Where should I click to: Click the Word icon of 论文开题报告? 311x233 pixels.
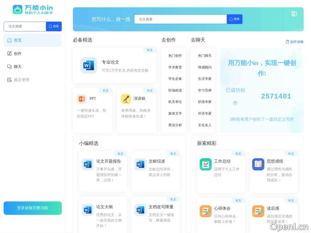(x=87, y=164)
